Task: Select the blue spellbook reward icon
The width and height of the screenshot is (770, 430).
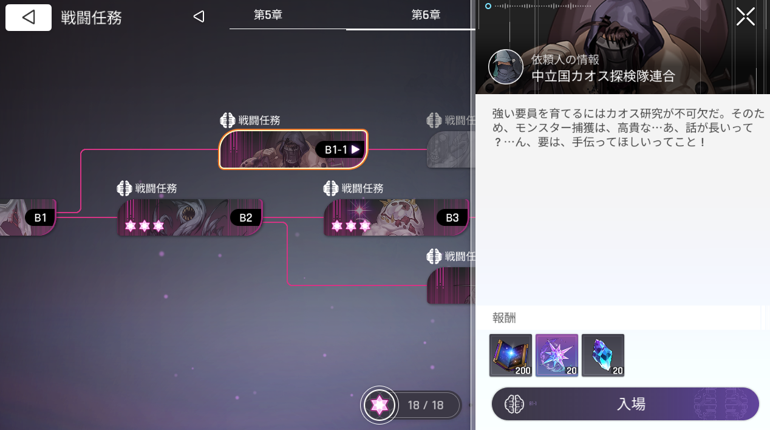Action: [x=511, y=355]
